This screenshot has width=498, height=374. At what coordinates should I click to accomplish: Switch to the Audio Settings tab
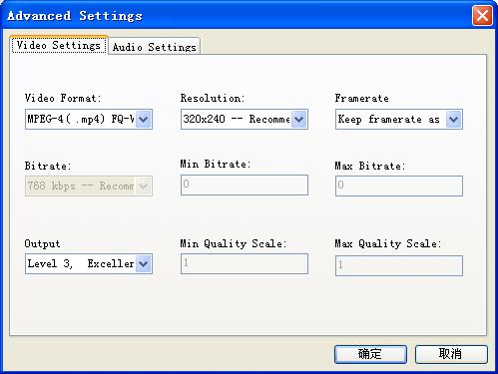[x=154, y=47]
